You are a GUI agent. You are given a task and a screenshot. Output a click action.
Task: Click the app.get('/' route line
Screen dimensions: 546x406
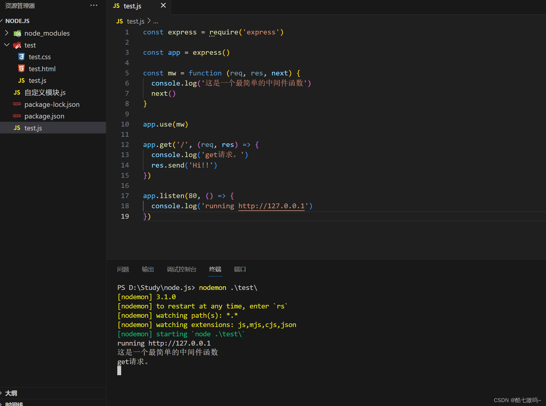coord(201,145)
